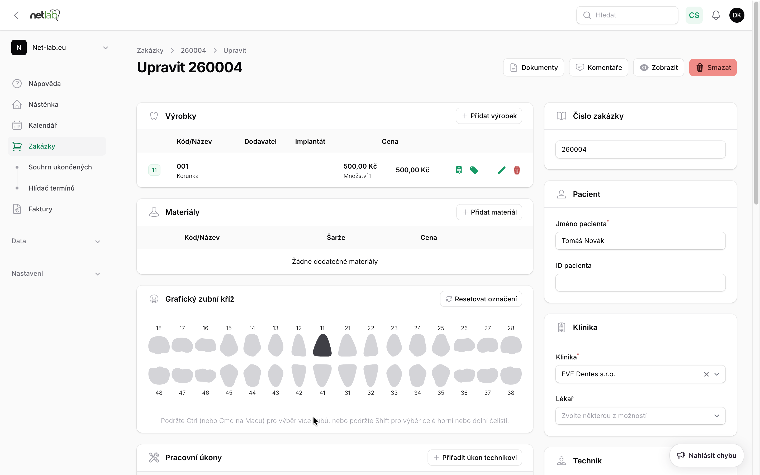Select tooth 26 in the dental chart
The height and width of the screenshot is (475, 760).
(x=464, y=345)
